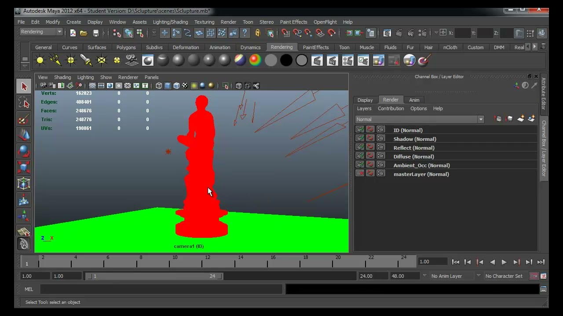Select the black surface shader swatch
The width and height of the screenshot is (563, 316).
286,60
